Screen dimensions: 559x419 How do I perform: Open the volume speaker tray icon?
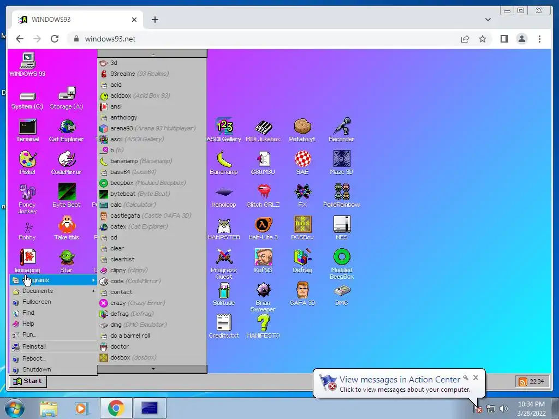coord(503,409)
